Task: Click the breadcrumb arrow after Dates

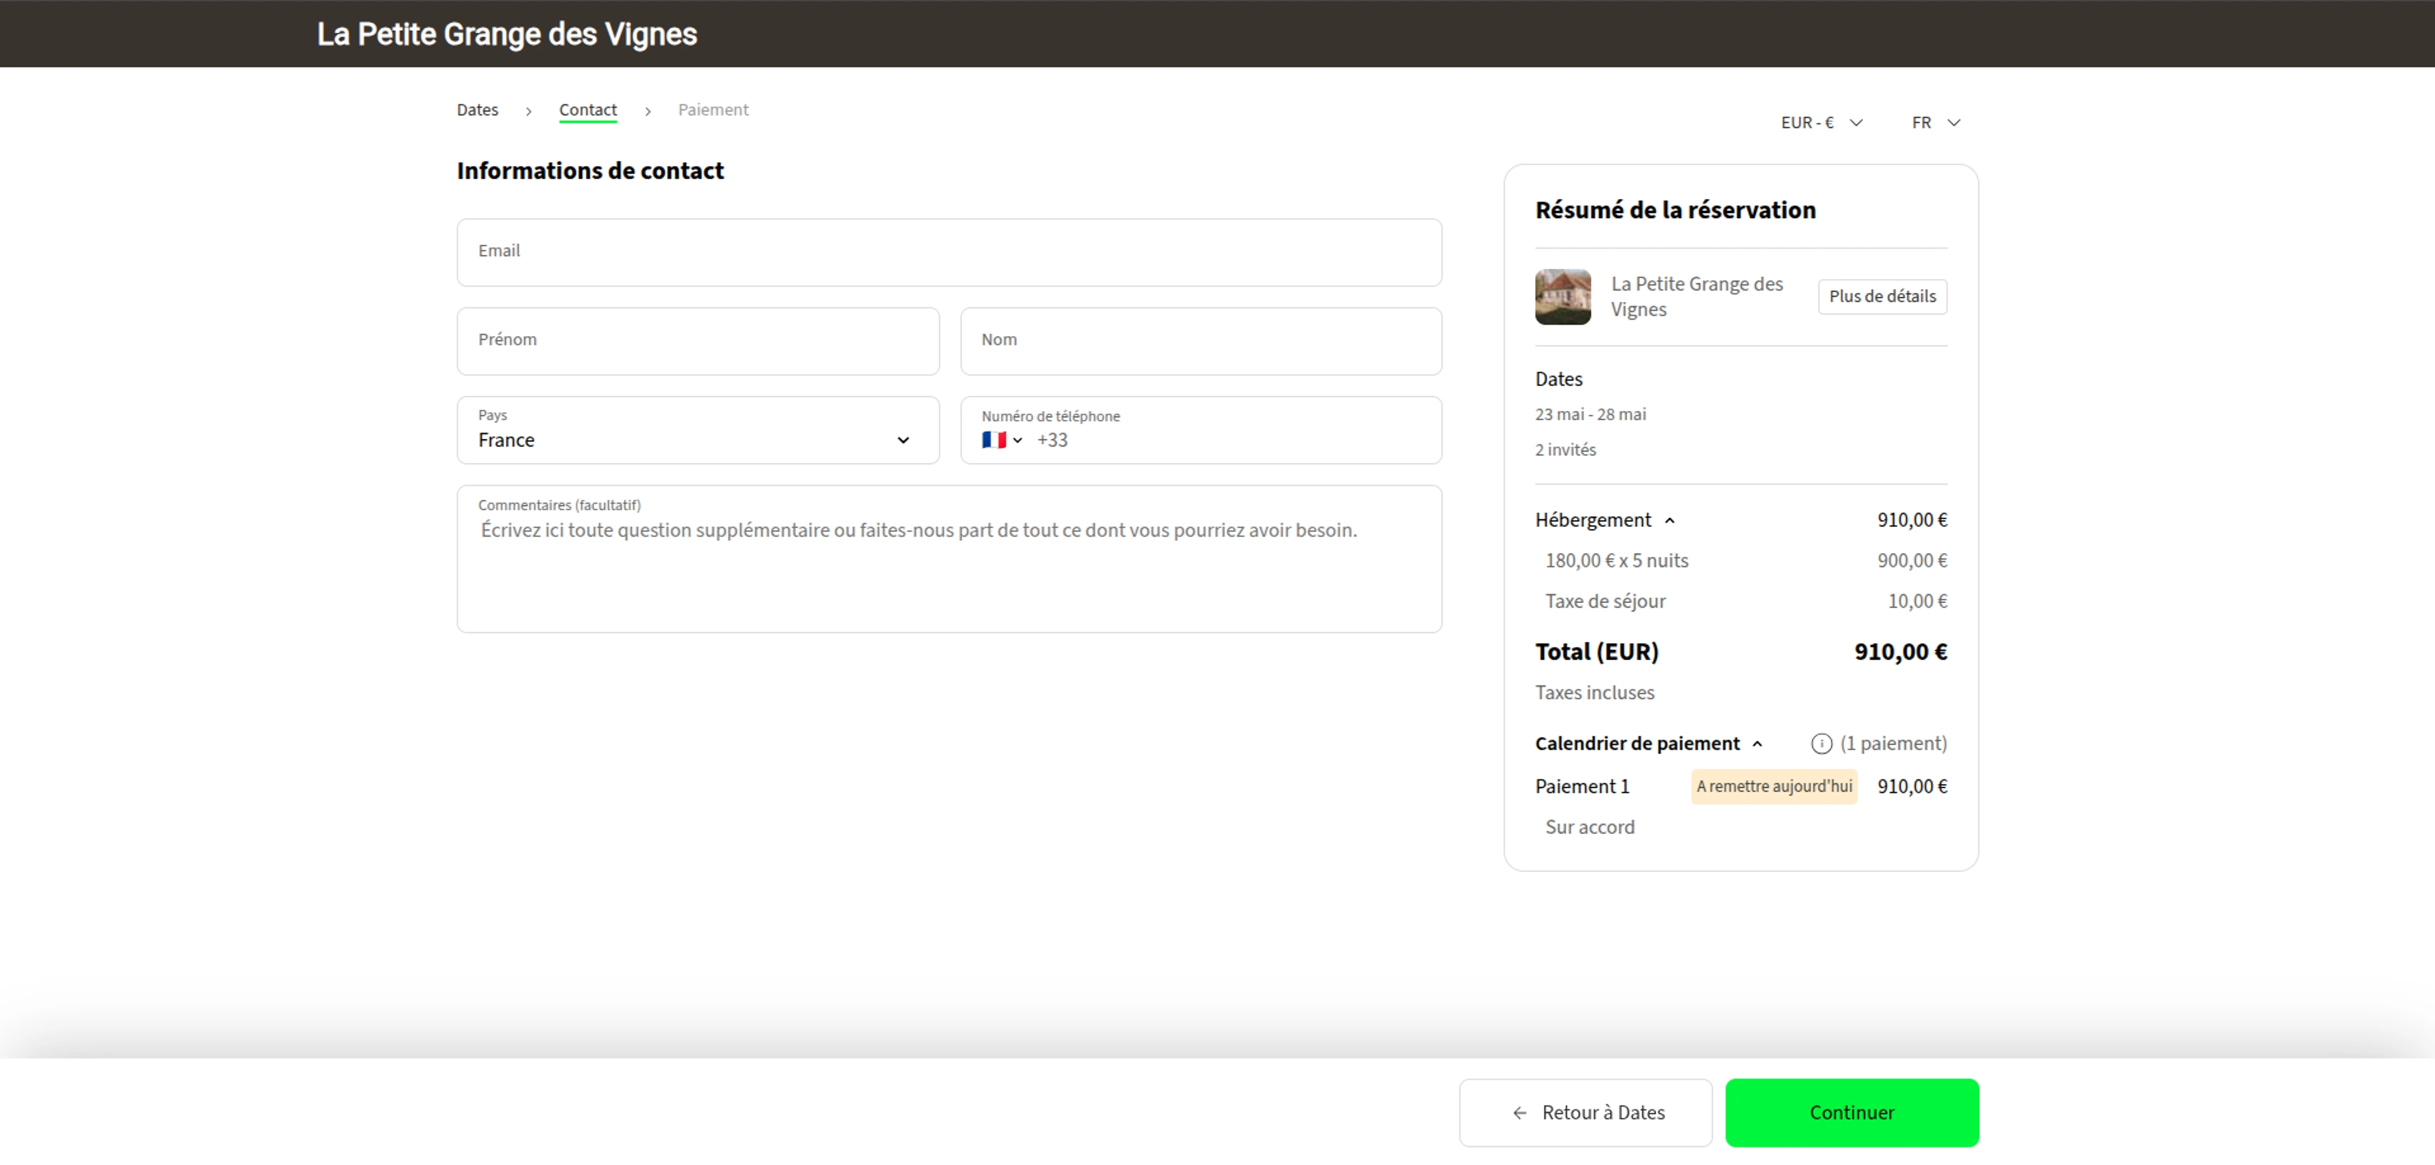Action: (x=528, y=110)
